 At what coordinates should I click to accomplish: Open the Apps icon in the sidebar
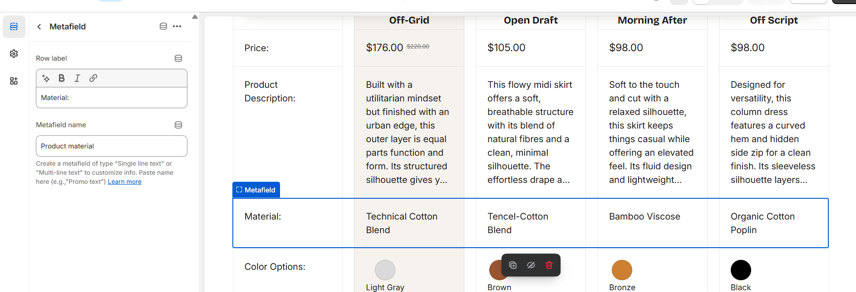click(14, 81)
